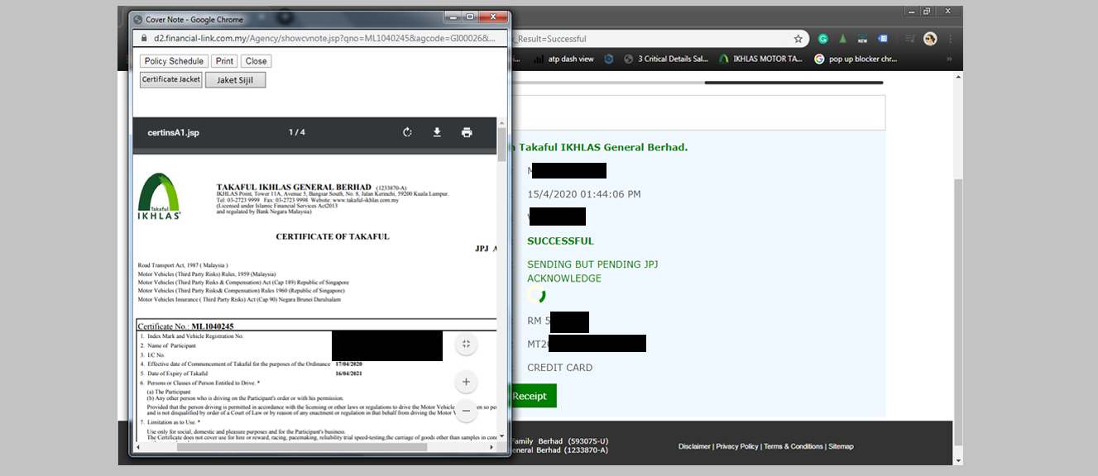Click the Close button beside Print
The height and width of the screenshot is (476, 1098).
pos(257,61)
